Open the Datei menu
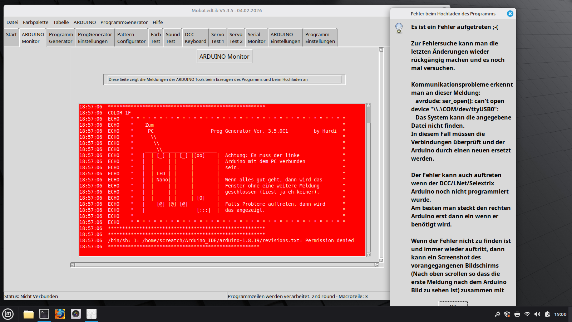 [x=12, y=22]
